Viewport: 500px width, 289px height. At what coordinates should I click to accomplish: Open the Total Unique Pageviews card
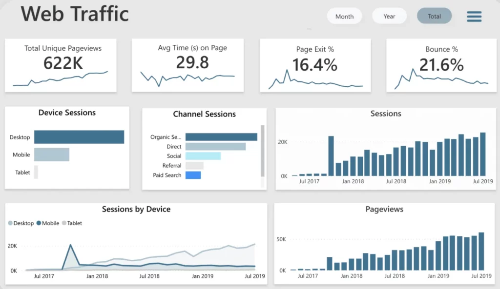click(x=61, y=66)
